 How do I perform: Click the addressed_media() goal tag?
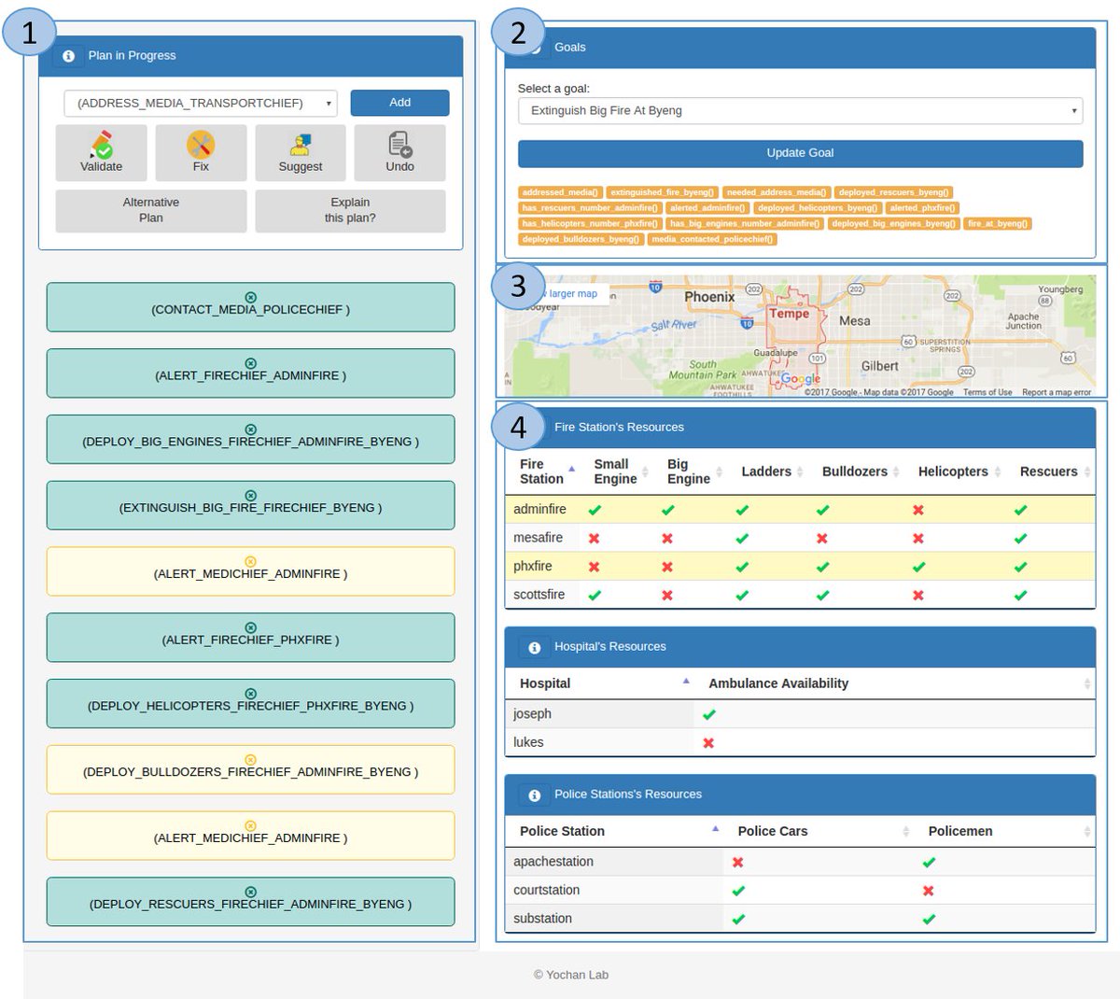[x=560, y=192]
